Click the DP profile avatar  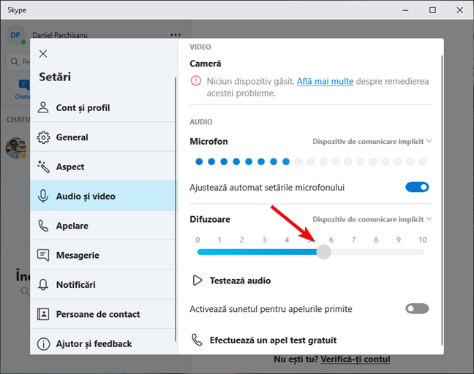pos(15,35)
